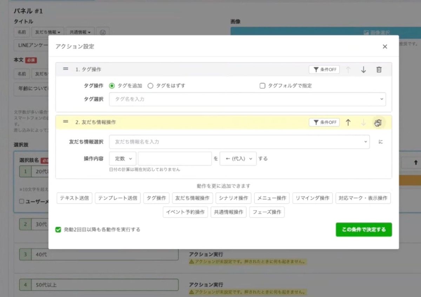The width and height of the screenshot is (421, 297).
Task: Uncheck 発動2回目以降も各動作を実行する
Action: (59, 230)
